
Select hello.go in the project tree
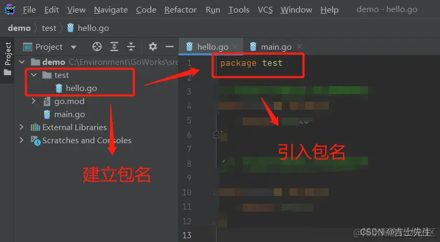point(81,88)
